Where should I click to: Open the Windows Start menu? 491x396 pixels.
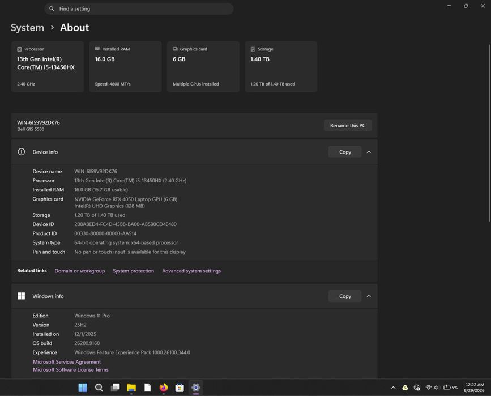point(83,388)
